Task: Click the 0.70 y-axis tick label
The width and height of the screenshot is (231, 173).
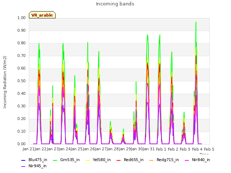Action: coord(22,56)
